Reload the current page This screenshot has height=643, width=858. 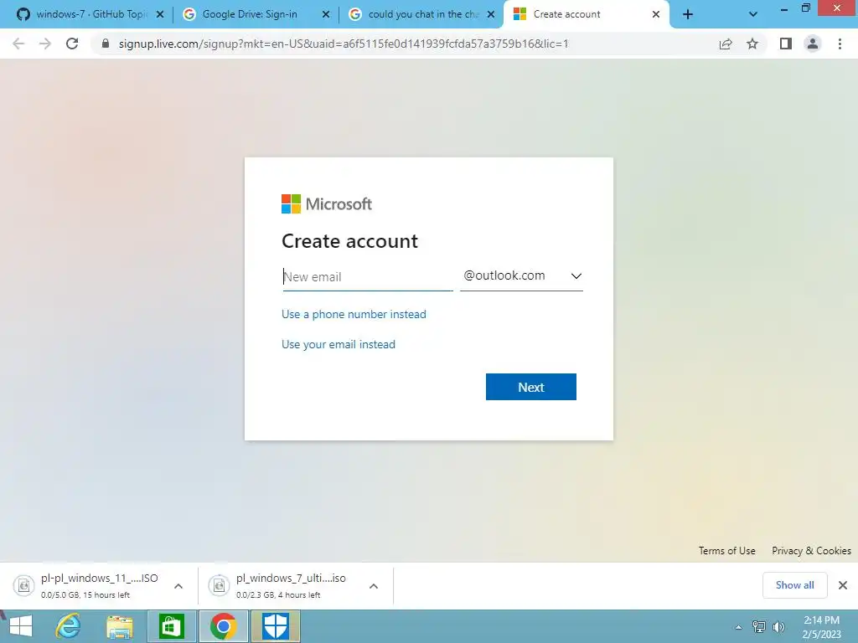coord(72,44)
